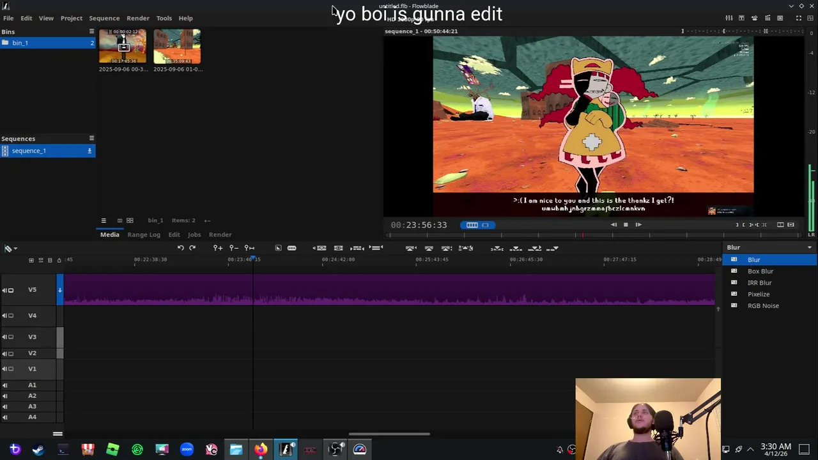Open media panel hamburger menu
The width and height of the screenshot is (818, 460).
tap(104, 220)
